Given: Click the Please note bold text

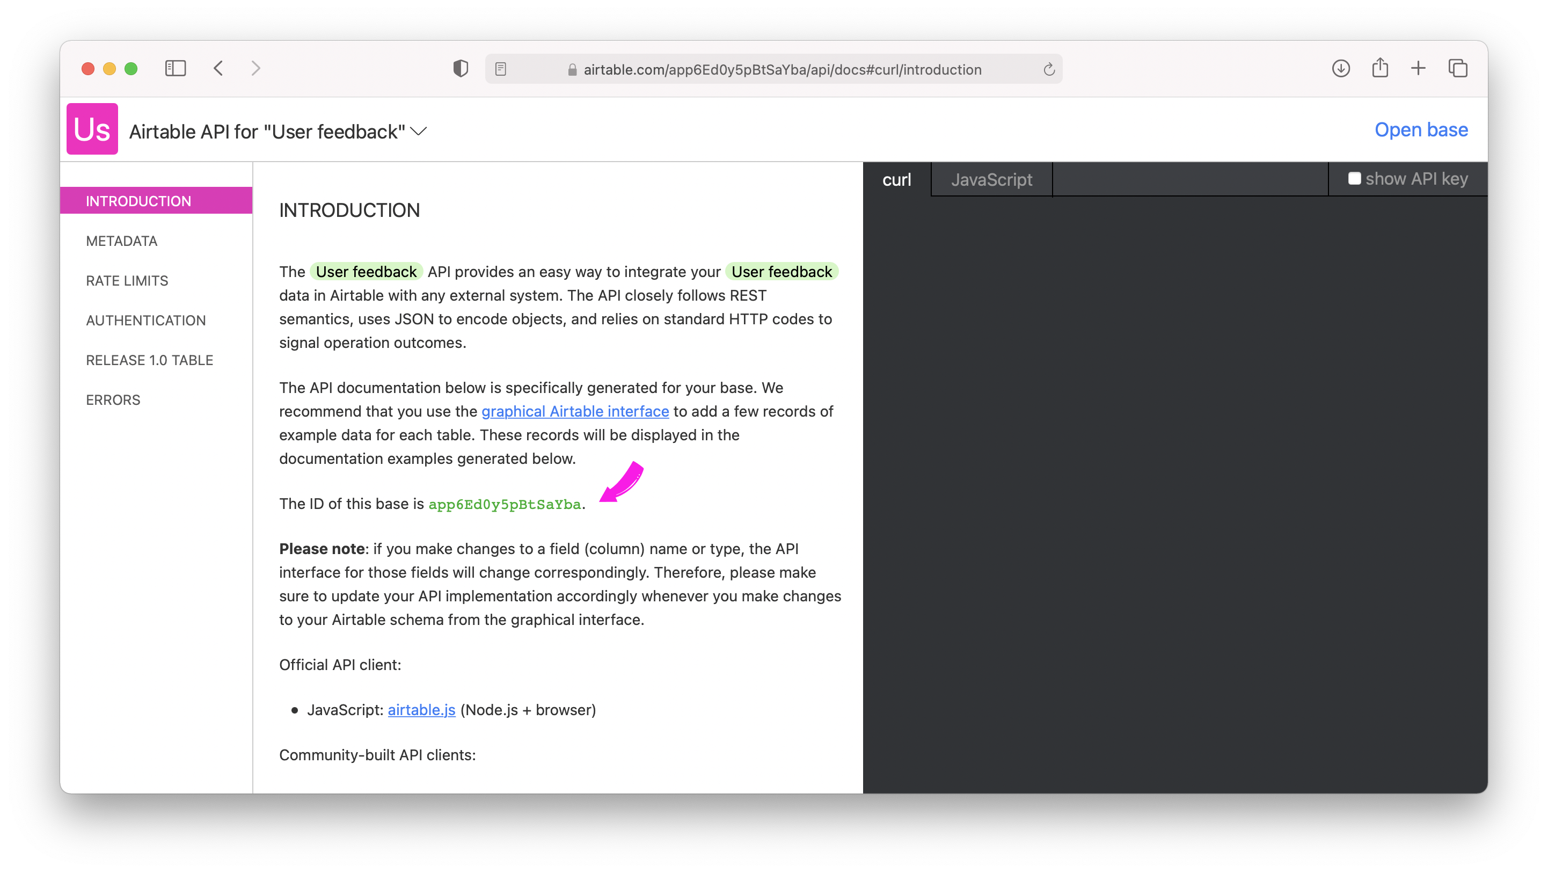Looking at the screenshot, I should pos(322,549).
